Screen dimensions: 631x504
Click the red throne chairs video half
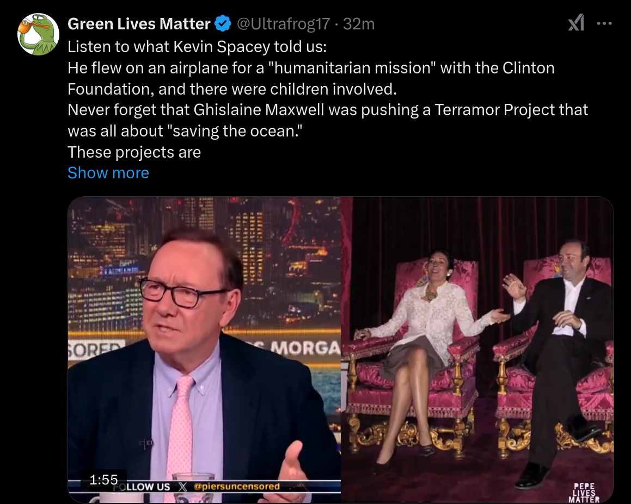click(477, 349)
